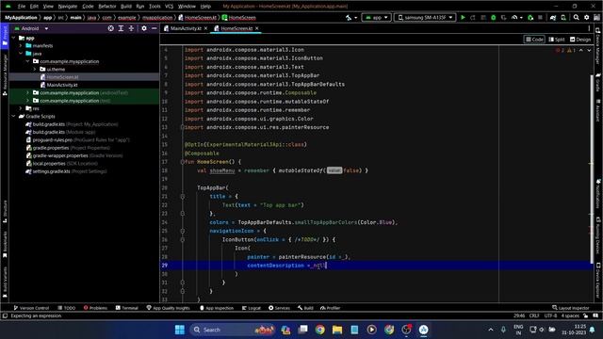The width and height of the screenshot is (603, 339).
Task: Click the HomeScreen breadcrumb in navigation bar
Action: (x=238, y=18)
